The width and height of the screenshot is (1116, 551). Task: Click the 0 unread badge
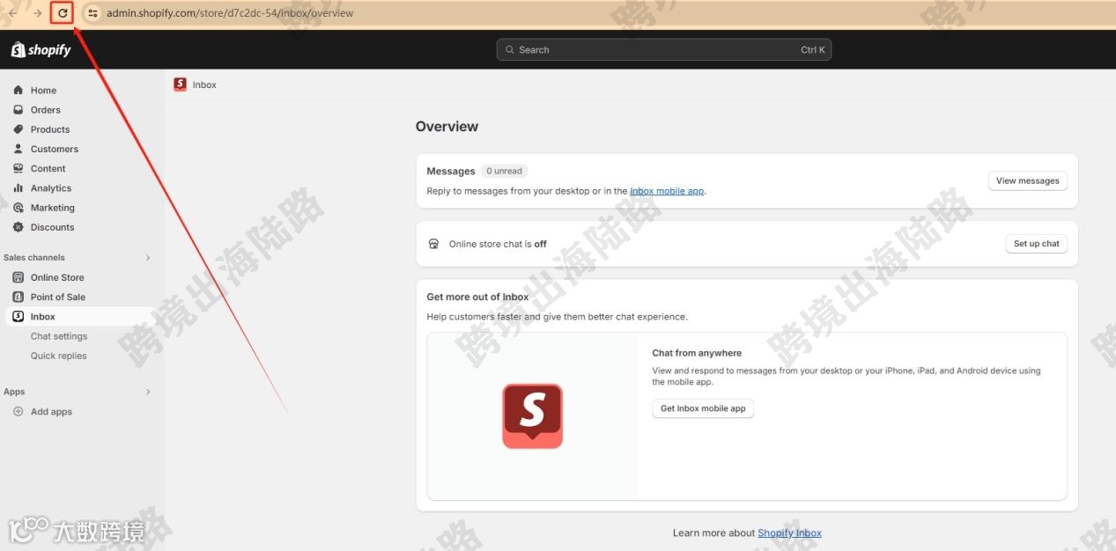[504, 171]
